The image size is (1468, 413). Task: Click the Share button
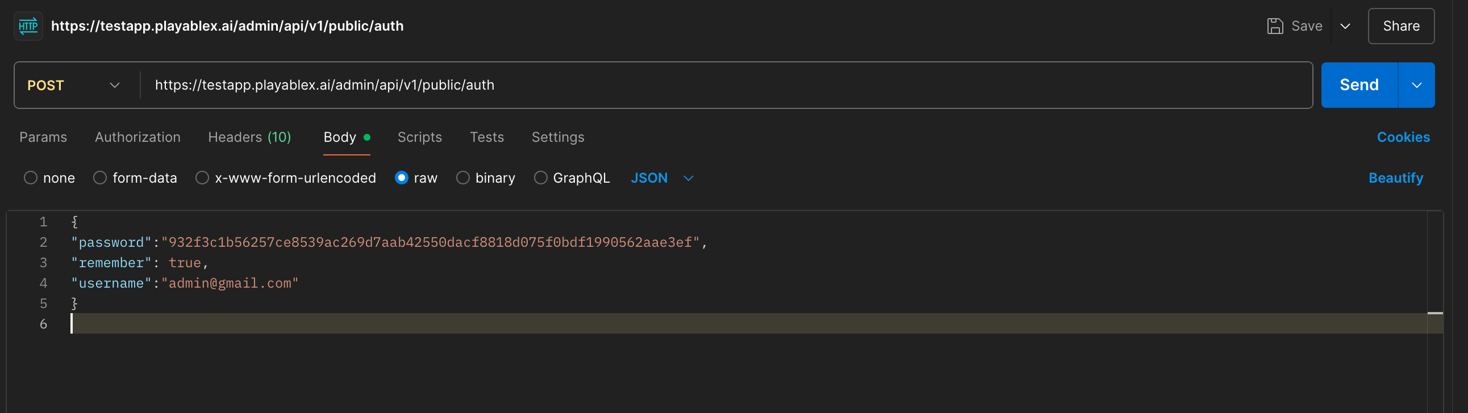1401,26
